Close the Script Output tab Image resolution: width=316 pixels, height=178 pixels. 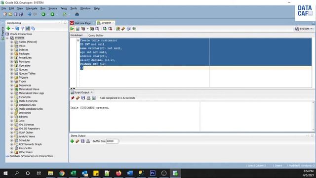[x=92, y=92]
